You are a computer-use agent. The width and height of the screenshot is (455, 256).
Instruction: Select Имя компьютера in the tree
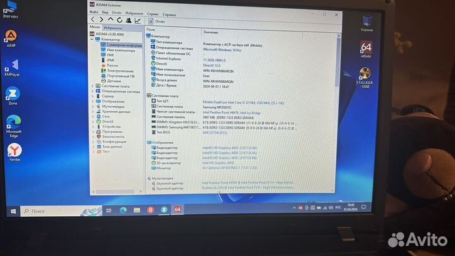tap(118, 50)
